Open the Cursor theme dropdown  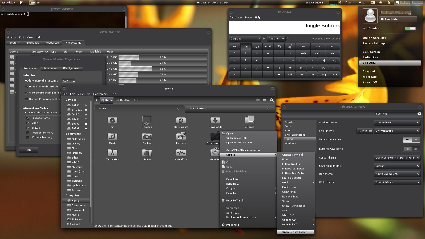click(397, 157)
